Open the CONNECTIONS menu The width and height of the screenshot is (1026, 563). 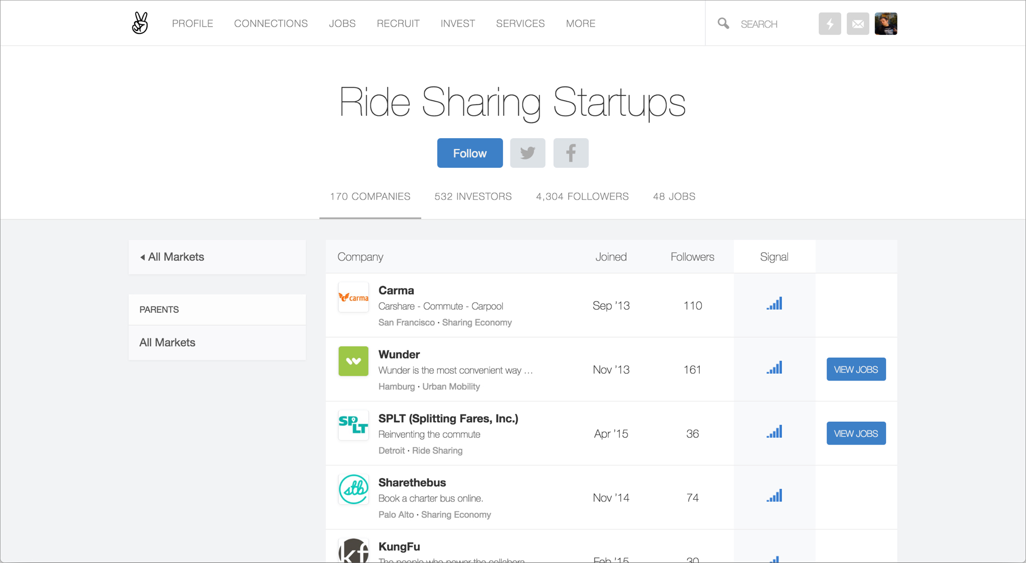[271, 23]
